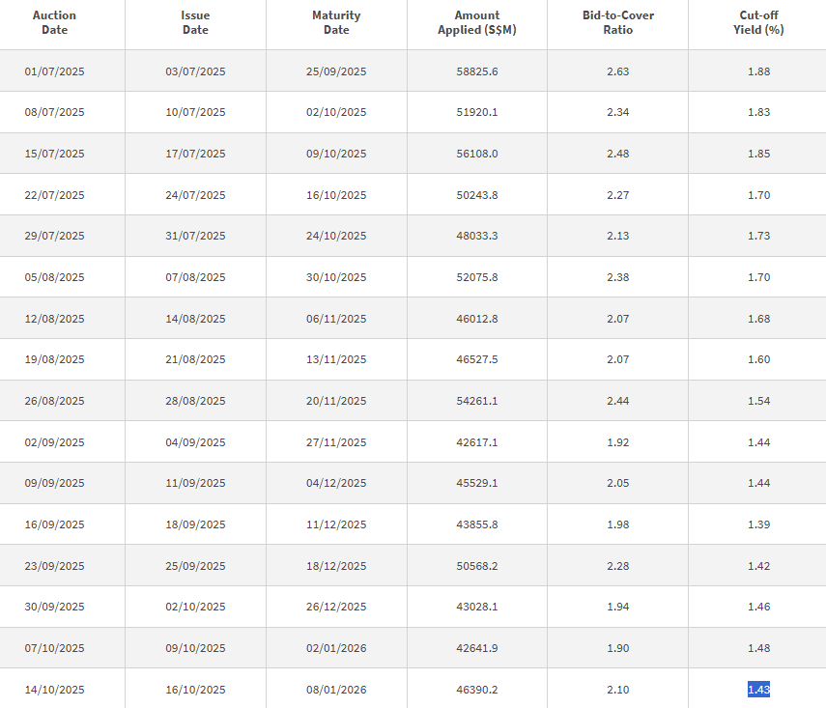Click the bid-to-cover ratio 2.63 cell
Image resolution: width=826 pixels, height=708 pixels.
(x=617, y=71)
